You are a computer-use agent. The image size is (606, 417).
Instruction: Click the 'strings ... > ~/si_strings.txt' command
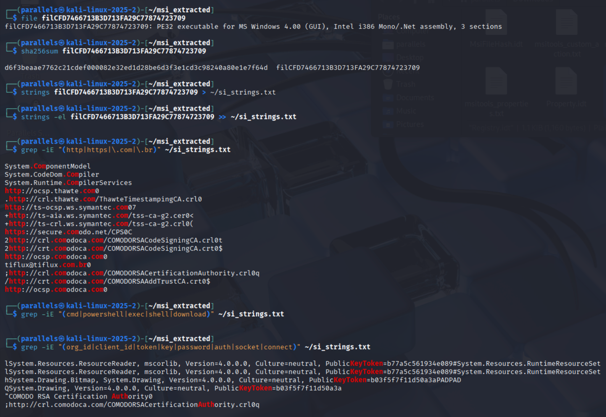point(148,92)
